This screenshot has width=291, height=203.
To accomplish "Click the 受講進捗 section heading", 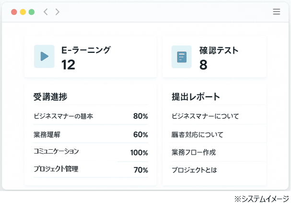I will [50, 96].
